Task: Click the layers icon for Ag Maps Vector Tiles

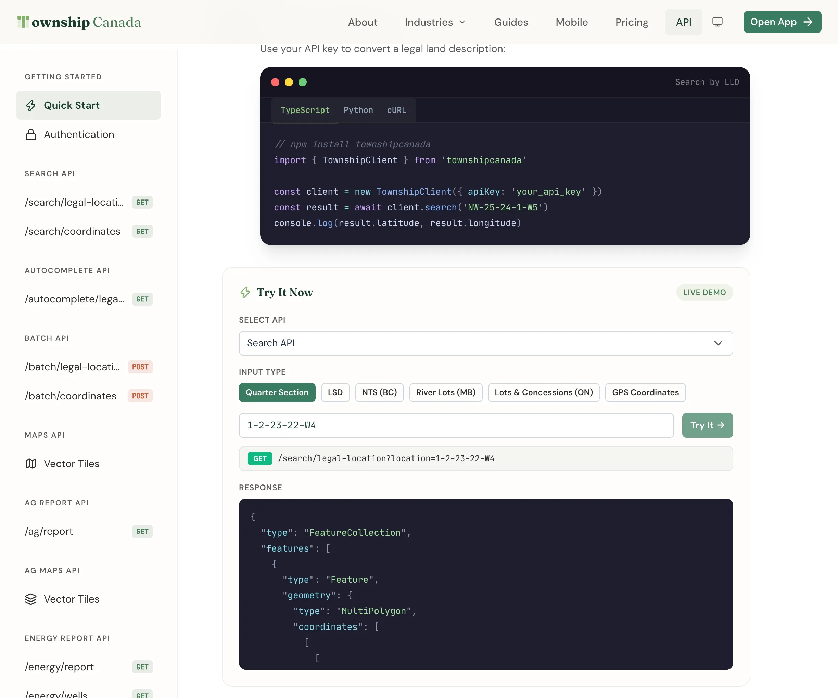Action: tap(31, 599)
